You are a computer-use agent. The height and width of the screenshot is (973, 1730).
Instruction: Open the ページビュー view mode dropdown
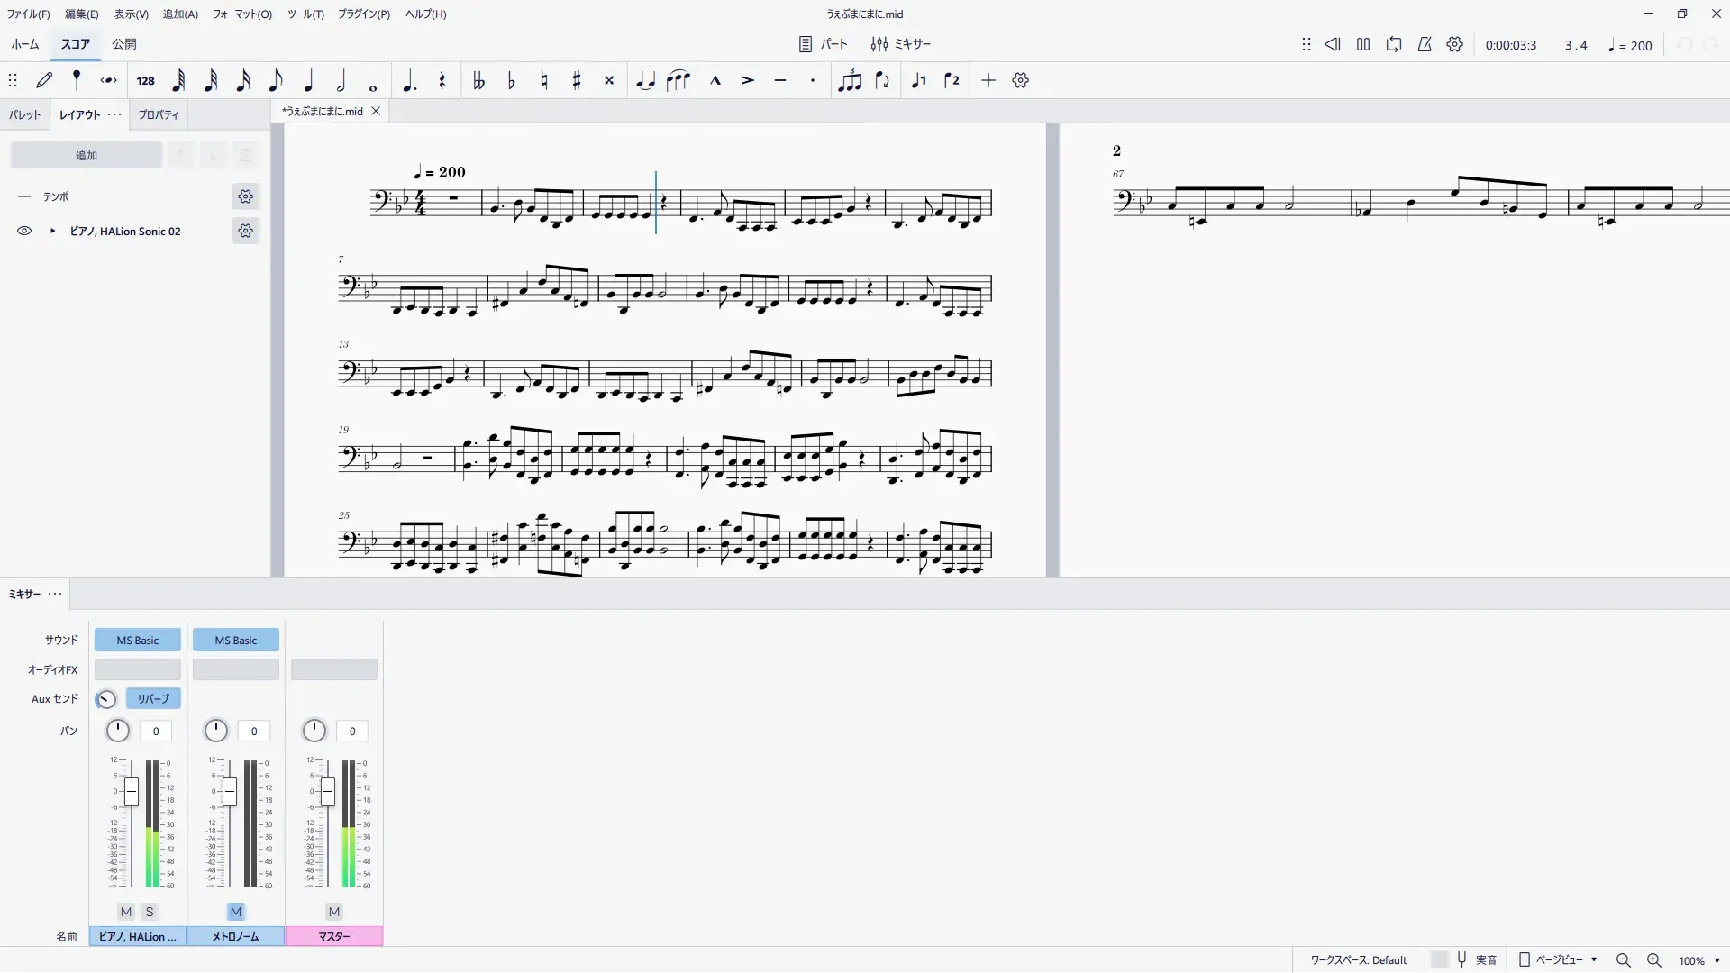point(1558,960)
